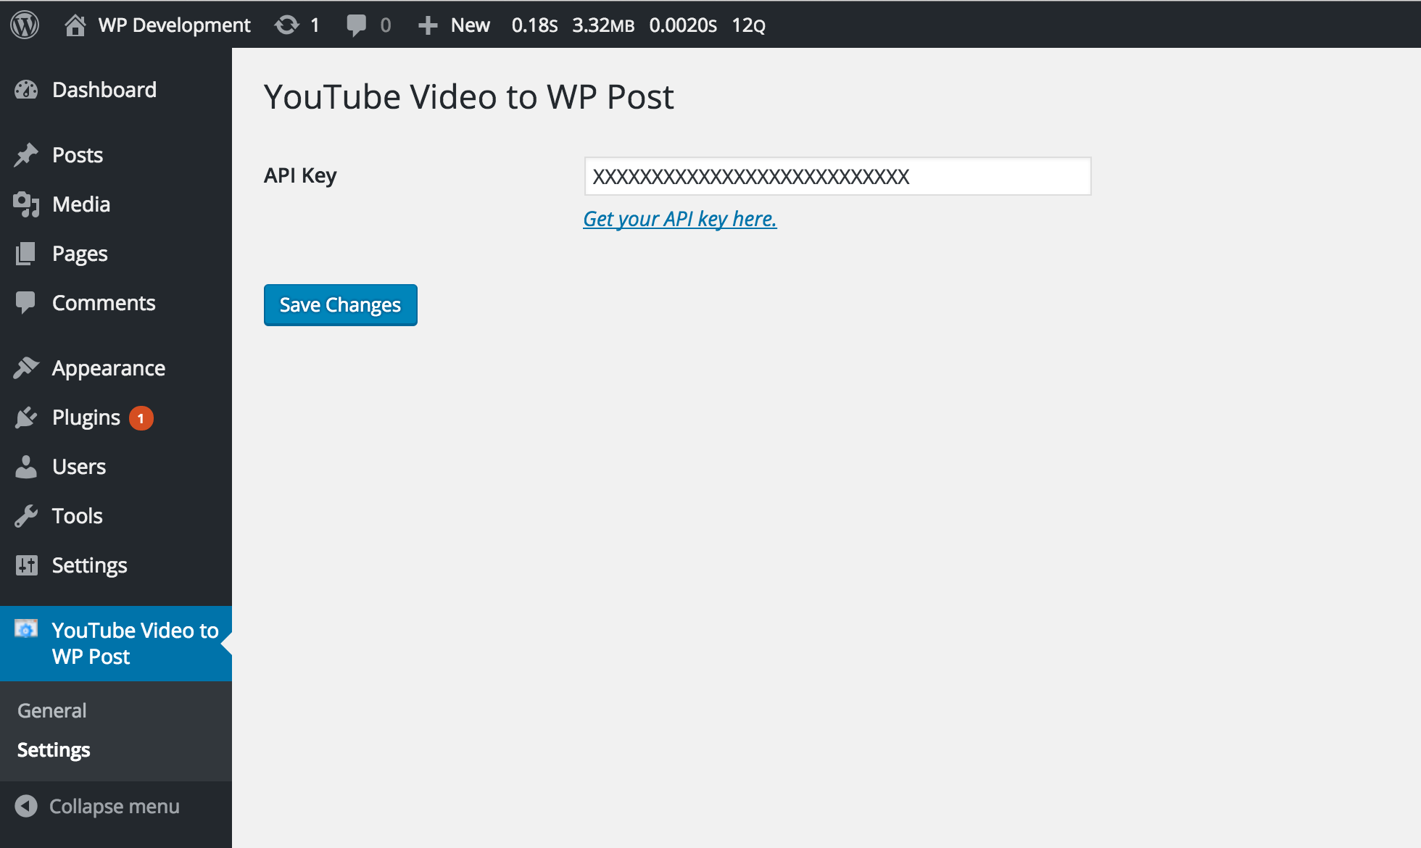Click Get your API key here link

coord(680,217)
